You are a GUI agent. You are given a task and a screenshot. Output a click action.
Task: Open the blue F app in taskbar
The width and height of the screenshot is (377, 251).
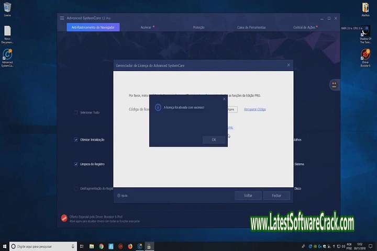111,246
